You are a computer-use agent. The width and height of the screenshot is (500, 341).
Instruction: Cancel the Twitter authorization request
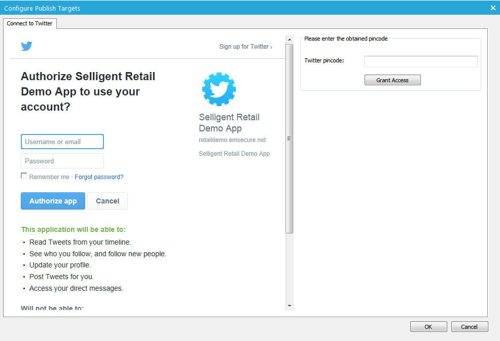108,201
